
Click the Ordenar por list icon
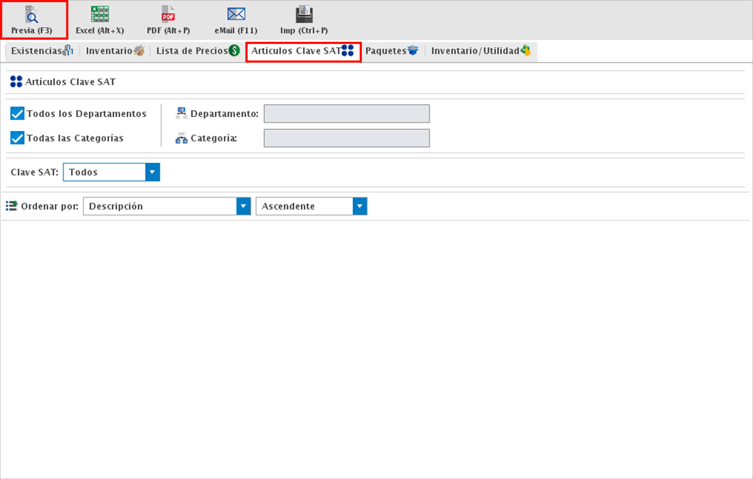coord(11,206)
